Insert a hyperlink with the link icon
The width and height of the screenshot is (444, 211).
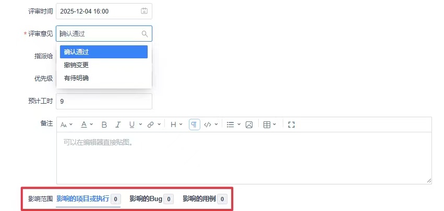pos(151,125)
